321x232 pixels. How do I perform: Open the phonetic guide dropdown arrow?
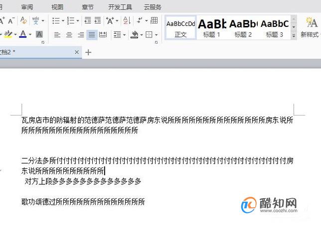43,20
